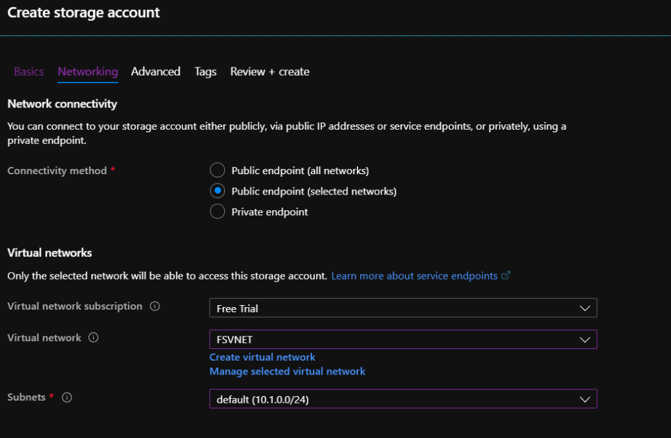Open the default (10.1.0.0/24) subnets dropdown

tap(403, 399)
